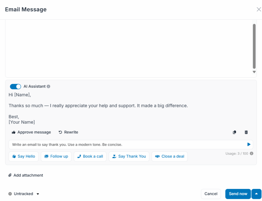Cancel the email message
Screen dimensions: 262x201
[211, 194]
